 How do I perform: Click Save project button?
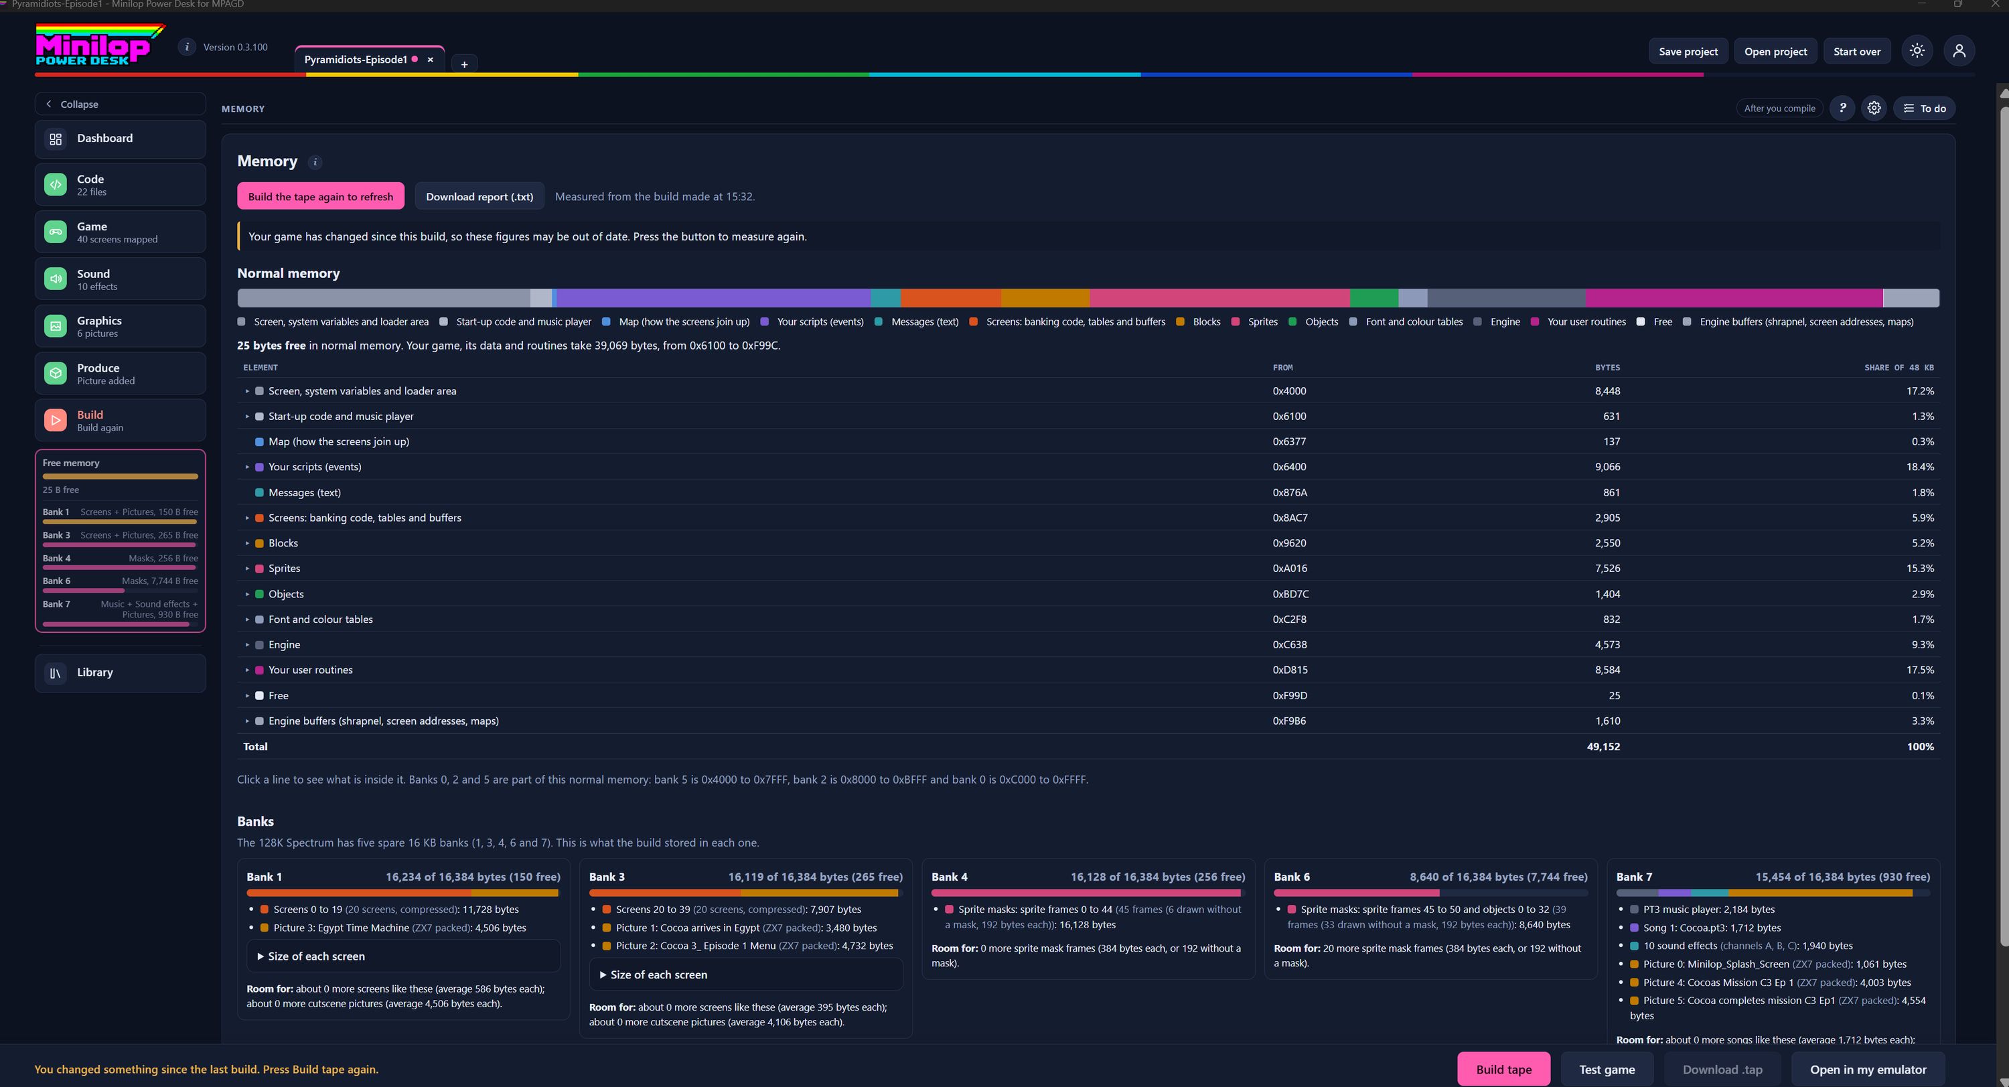1688,52
